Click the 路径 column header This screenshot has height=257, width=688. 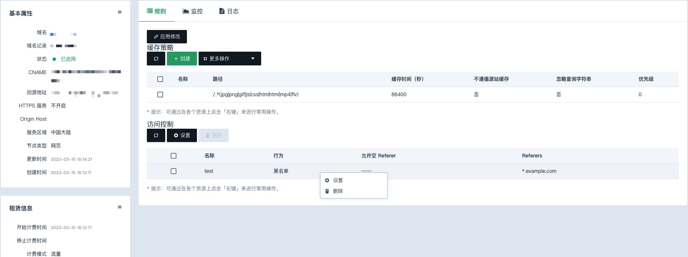click(218, 79)
